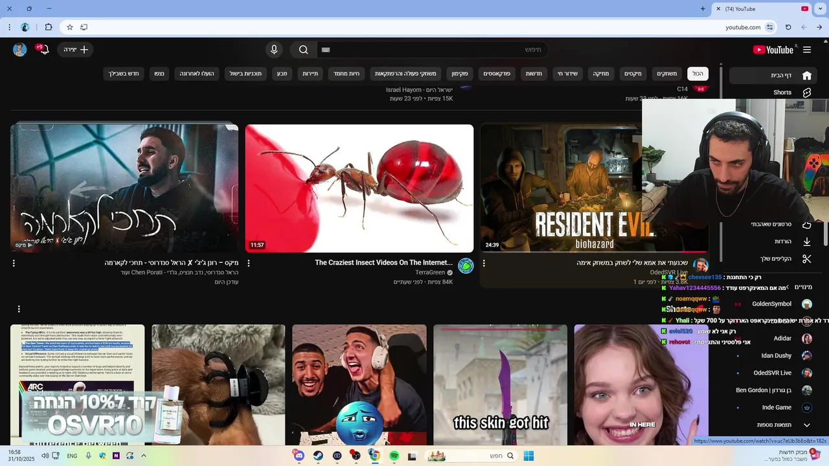The image size is (829, 466).
Task: Select the חיות מחמד pets filter chip
Action: pos(346,74)
